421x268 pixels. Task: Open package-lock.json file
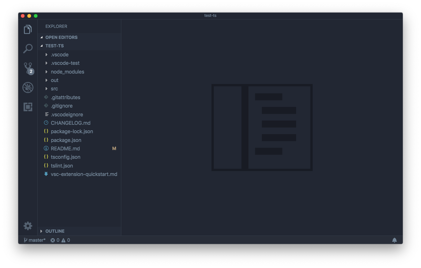(x=79, y=131)
